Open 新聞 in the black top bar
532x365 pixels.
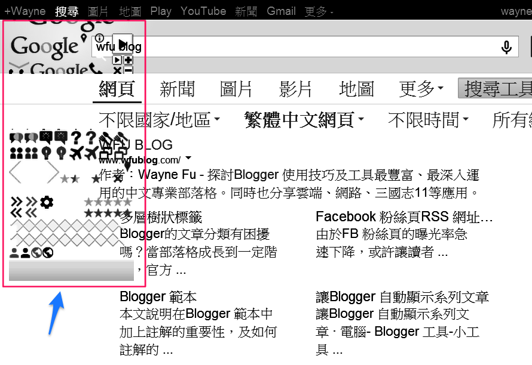pos(246,11)
